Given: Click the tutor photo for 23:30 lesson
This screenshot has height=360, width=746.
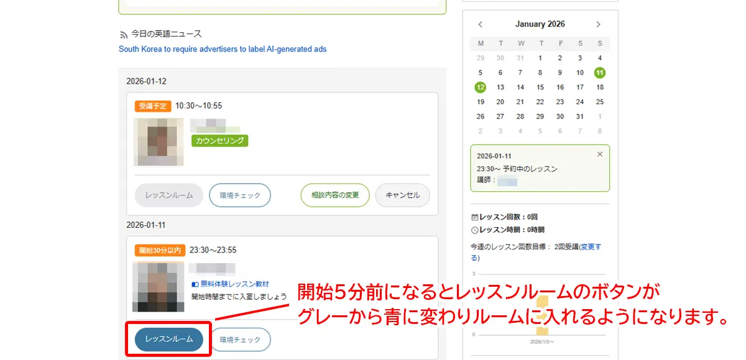Looking at the screenshot, I should [157, 287].
